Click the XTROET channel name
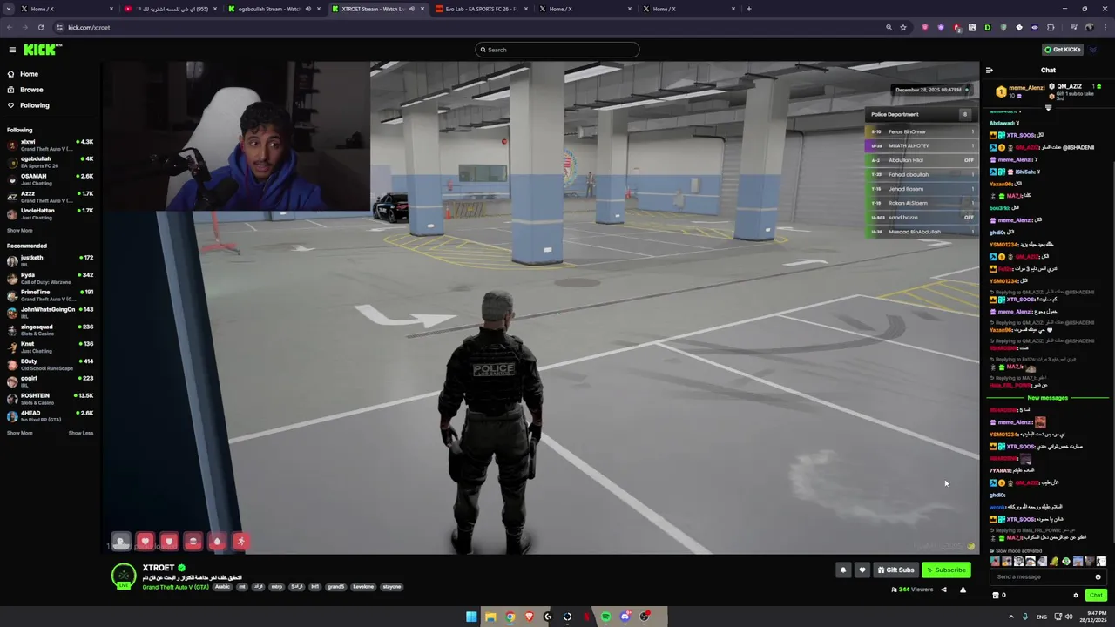Image resolution: width=1115 pixels, height=627 pixels. 159,568
